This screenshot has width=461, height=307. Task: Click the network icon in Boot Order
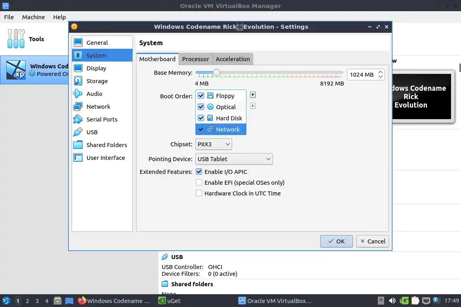point(210,129)
